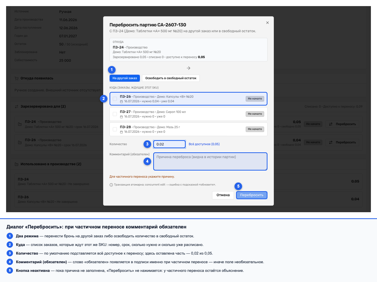Click the folder icon of background ПЗ-24 reservation
The image size is (377, 282).
tap(20, 124)
